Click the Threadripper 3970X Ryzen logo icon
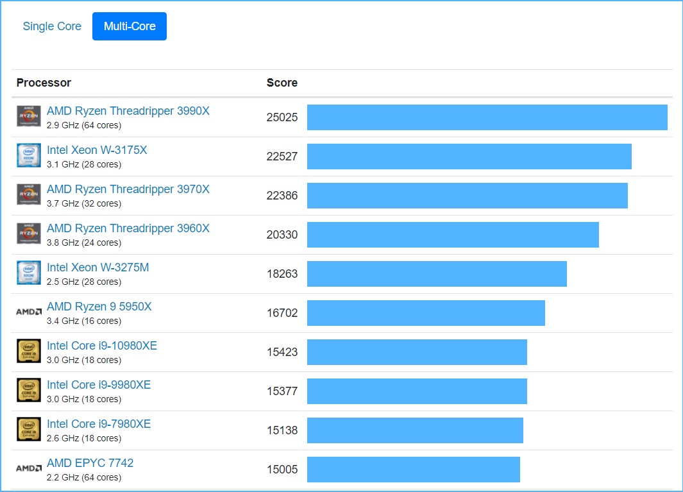Image resolution: width=683 pixels, height=492 pixels. [29, 194]
